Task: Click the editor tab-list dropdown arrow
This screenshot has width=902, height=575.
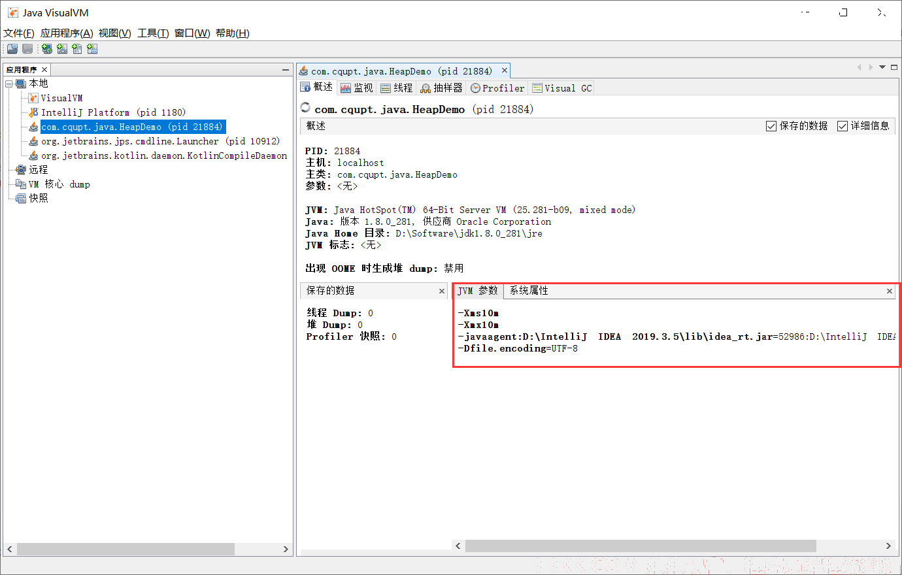Action: pyautogui.click(x=882, y=67)
